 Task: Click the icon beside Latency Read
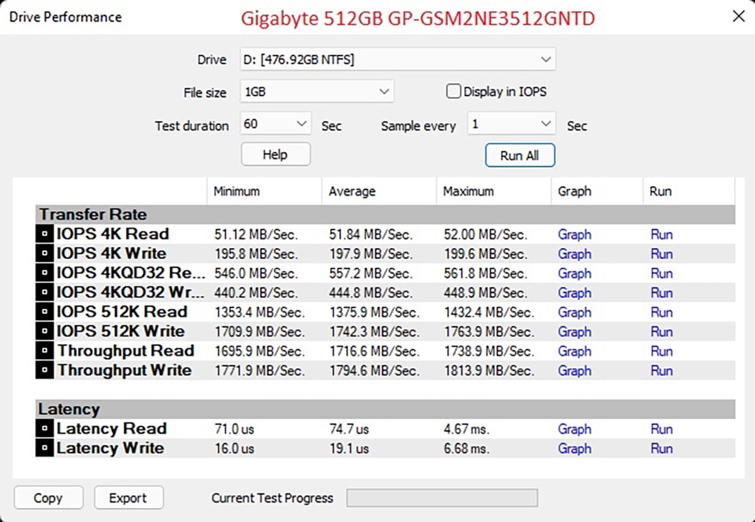pyautogui.click(x=45, y=429)
